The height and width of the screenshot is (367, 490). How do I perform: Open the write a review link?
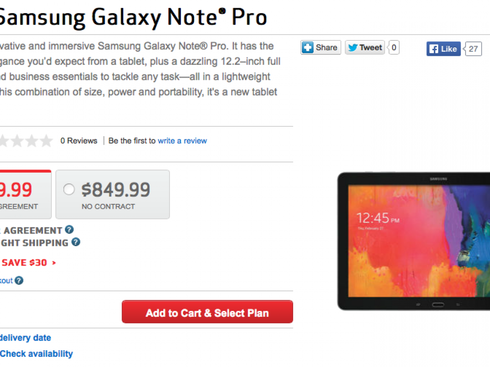tap(182, 141)
